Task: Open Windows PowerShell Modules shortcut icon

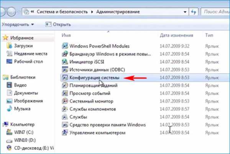Action: (x=65, y=46)
